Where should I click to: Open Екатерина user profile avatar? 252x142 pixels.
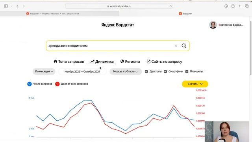click(213, 25)
